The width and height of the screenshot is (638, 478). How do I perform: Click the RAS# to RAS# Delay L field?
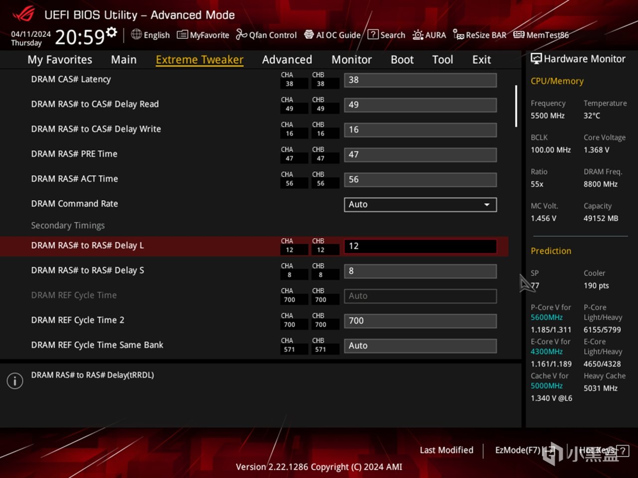coord(420,246)
